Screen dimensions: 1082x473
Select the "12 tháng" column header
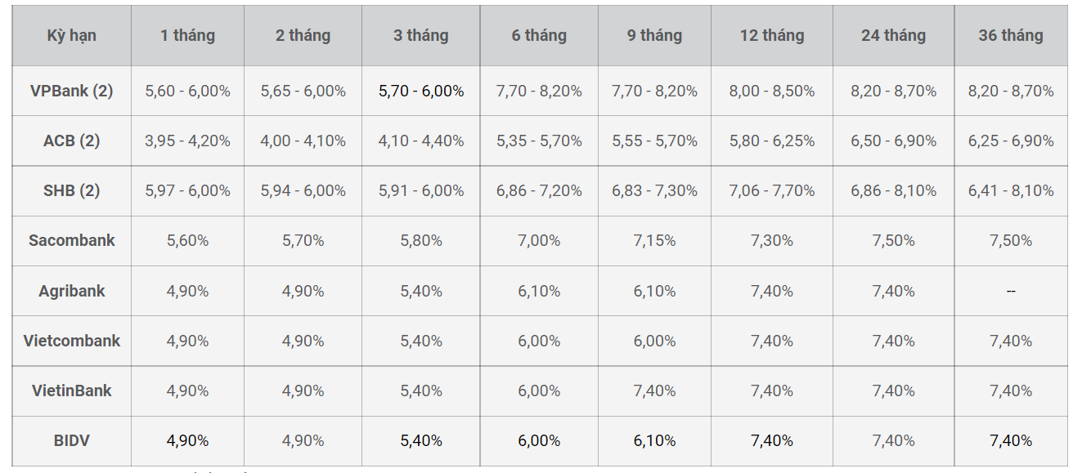pyautogui.click(x=772, y=36)
